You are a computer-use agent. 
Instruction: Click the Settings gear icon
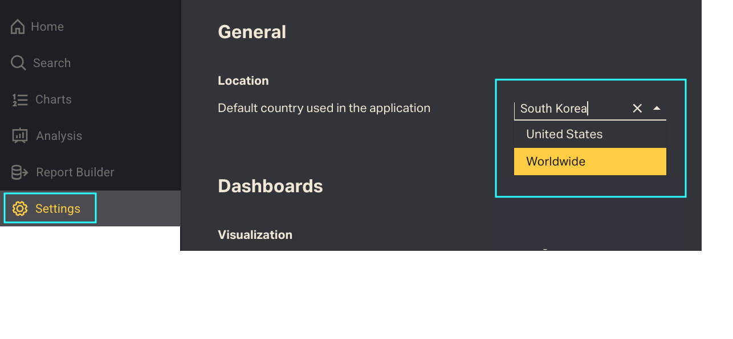point(20,209)
